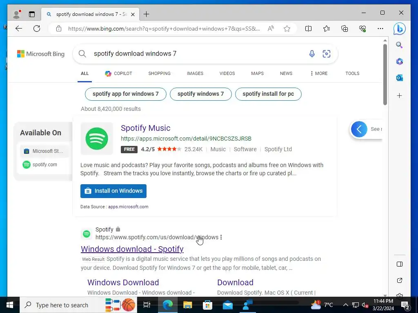Switch to the MAPS tab

pyautogui.click(x=257, y=73)
